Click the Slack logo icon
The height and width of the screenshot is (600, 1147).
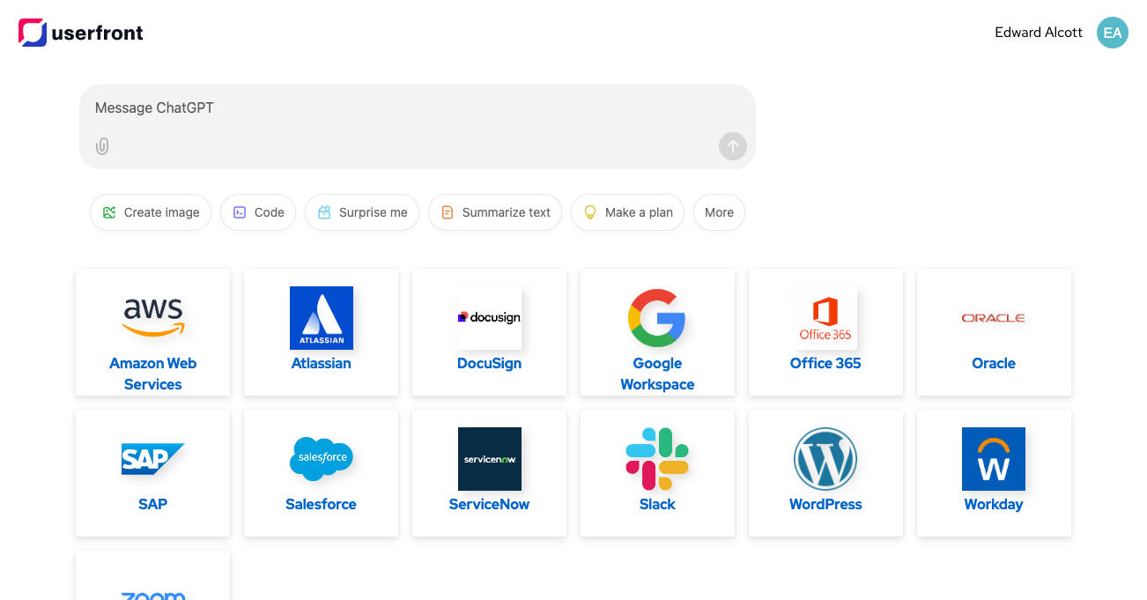[x=657, y=459]
